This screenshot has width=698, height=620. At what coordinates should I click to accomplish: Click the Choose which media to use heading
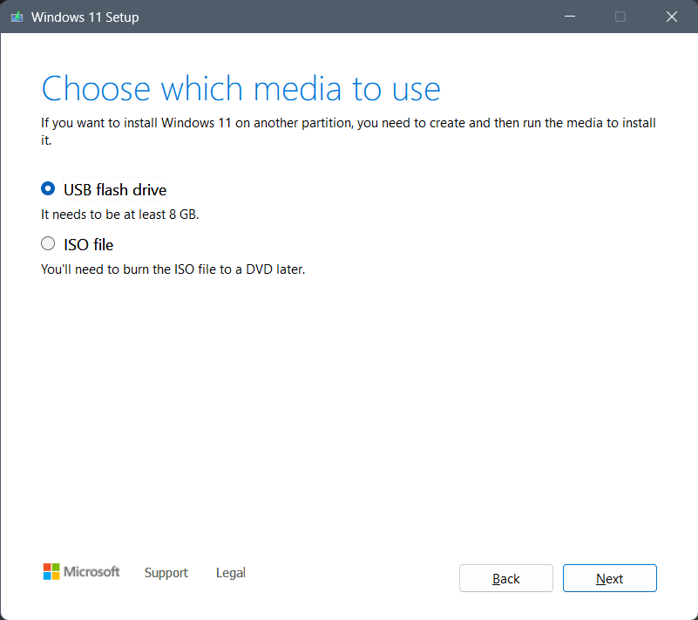[x=241, y=88]
